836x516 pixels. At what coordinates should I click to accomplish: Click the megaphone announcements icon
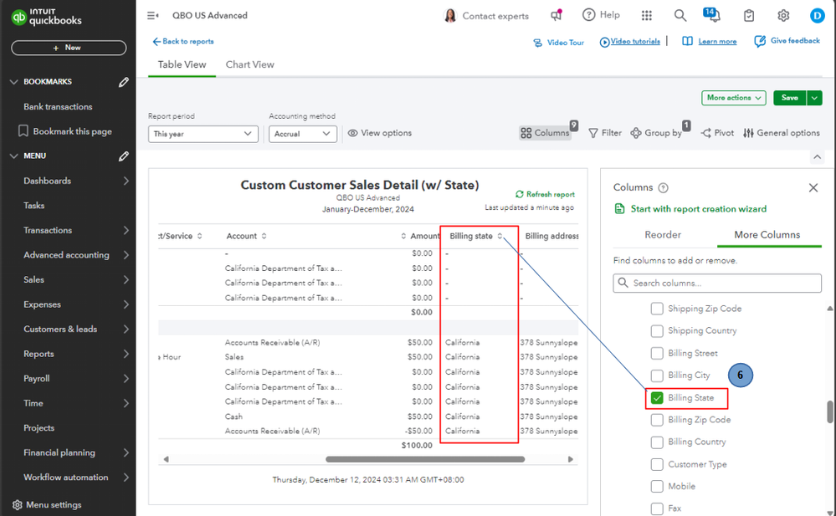[x=556, y=15]
